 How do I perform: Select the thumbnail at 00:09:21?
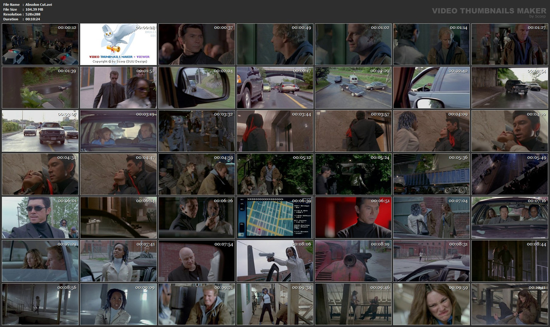[197, 304]
